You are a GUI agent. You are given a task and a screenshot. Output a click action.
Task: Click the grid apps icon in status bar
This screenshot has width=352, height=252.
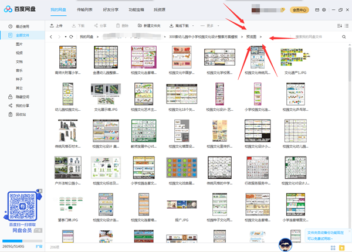(333, 247)
